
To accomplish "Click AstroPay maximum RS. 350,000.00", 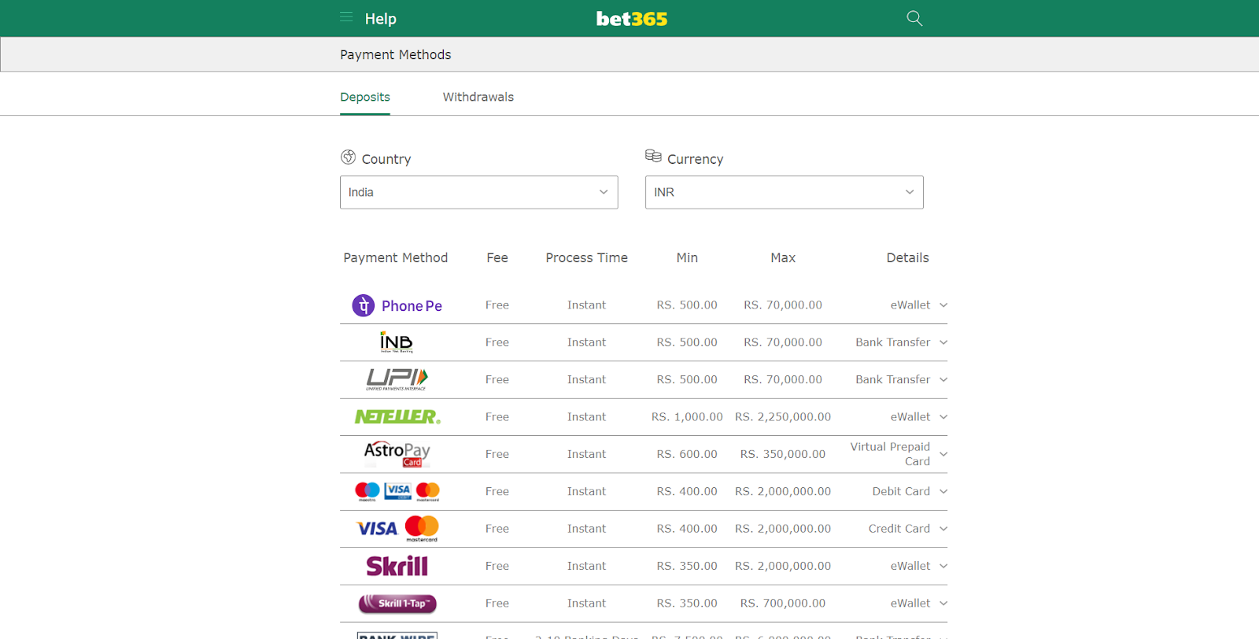I will tap(783, 454).
